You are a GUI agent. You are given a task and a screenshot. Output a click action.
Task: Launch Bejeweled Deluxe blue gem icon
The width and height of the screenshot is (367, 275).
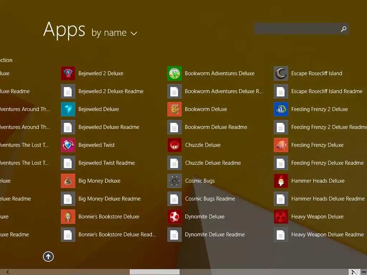pyautogui.click(x=68, y=109)
